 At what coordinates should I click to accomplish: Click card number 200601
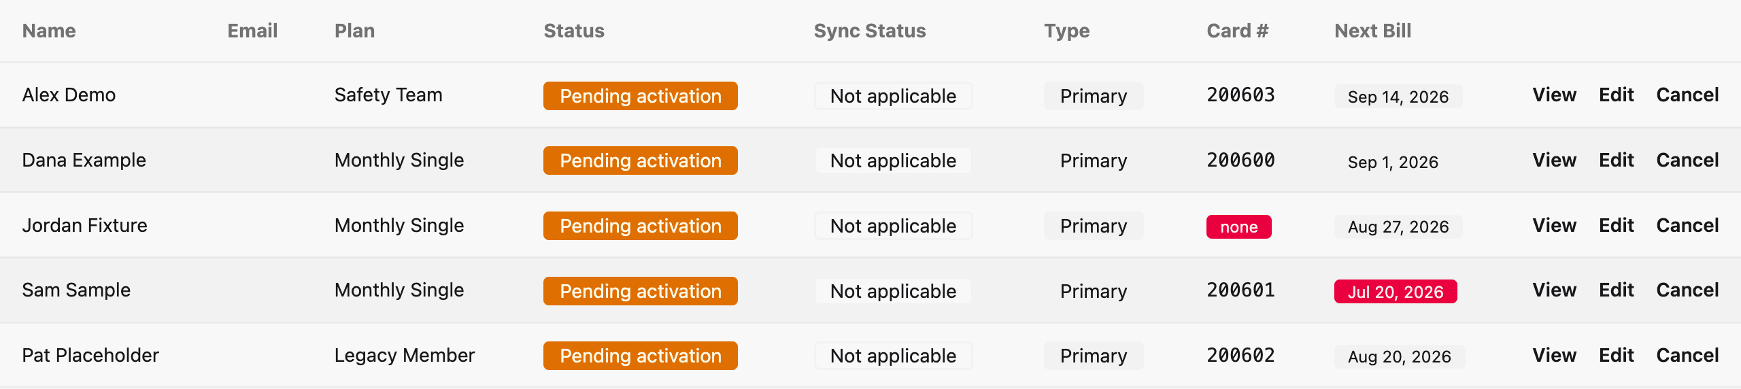(x=1240, y=290)
